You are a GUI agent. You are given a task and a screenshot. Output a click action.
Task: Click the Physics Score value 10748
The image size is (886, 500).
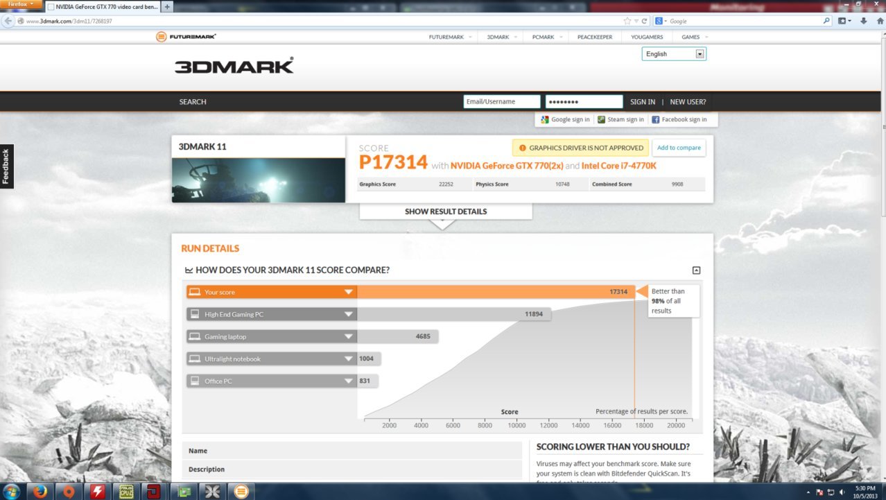pyautogui.click(x=563, y=184)
